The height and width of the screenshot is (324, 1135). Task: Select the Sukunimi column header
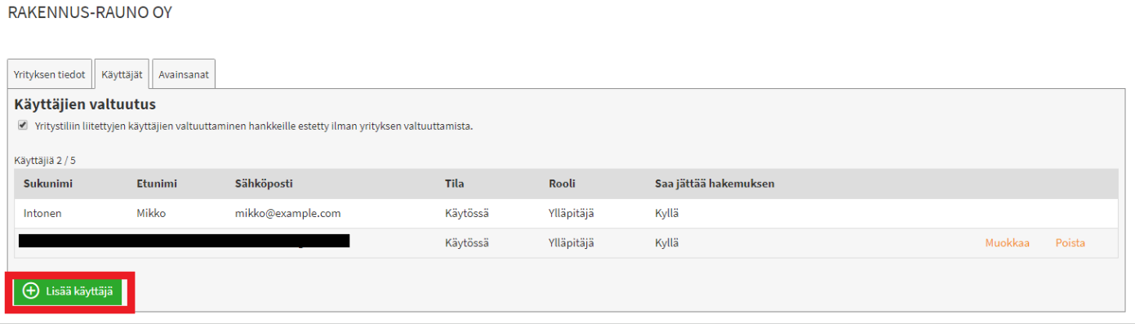click(48, 184)
